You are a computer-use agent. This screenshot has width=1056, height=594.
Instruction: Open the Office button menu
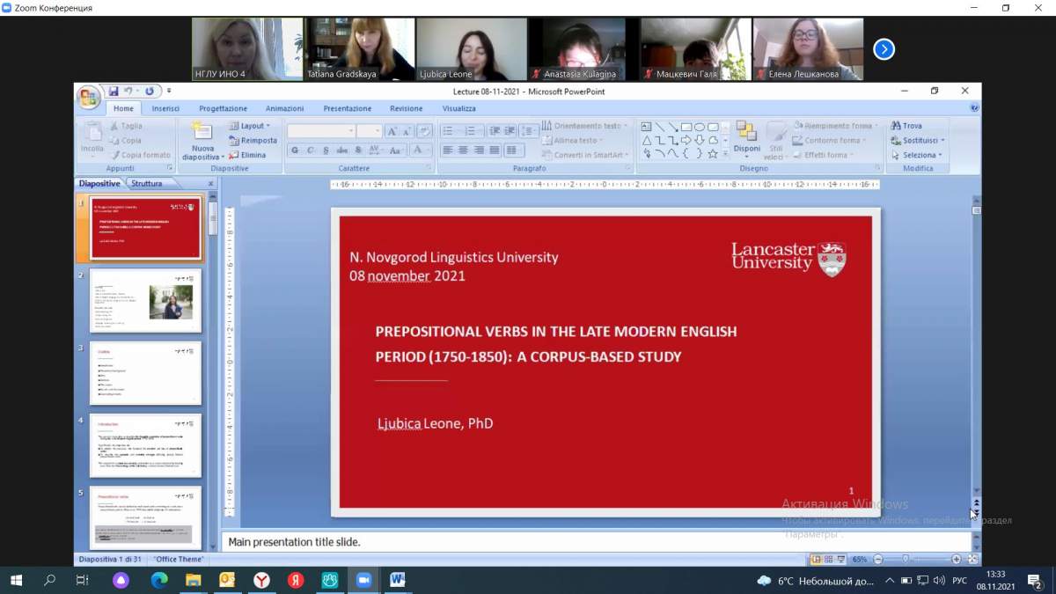click(89, 97)
